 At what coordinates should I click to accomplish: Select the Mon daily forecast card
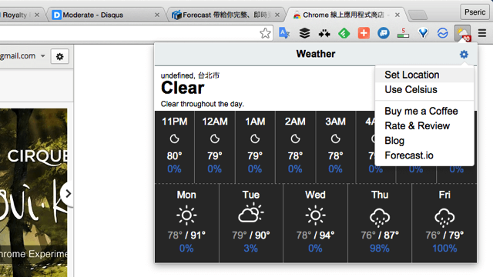tap(186, 222)
